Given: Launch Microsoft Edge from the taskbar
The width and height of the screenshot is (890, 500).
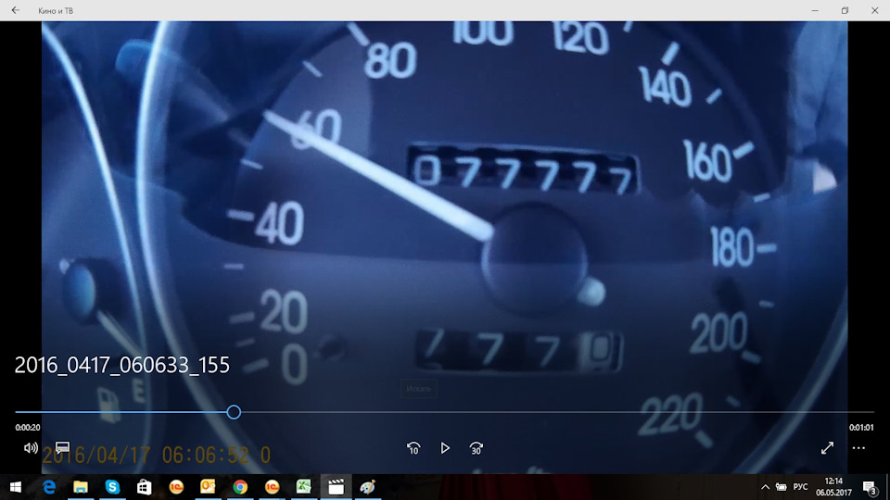Looking at the screenshot, I should point(49,487).
